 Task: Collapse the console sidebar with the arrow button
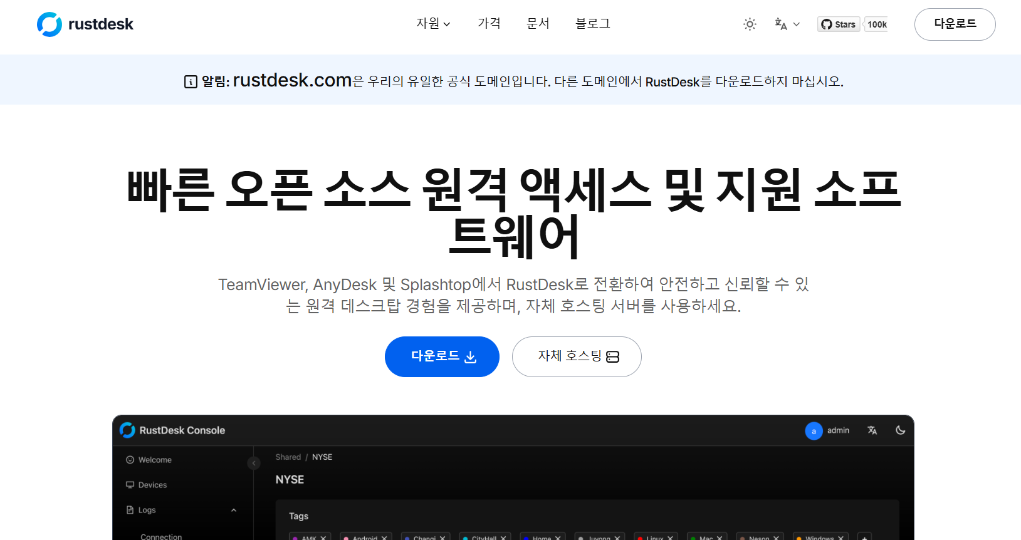click(x=254, y=463)
